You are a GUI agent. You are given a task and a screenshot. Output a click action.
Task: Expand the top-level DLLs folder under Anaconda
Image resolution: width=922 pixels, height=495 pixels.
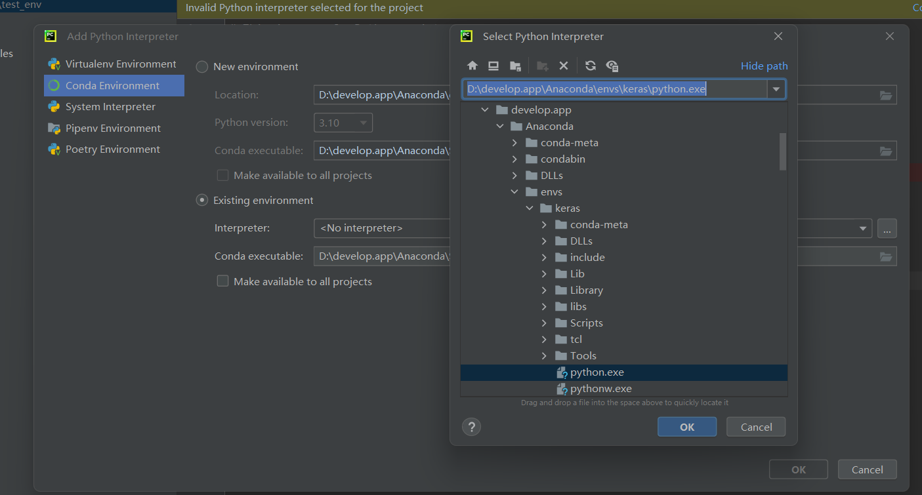click(515, 176)
